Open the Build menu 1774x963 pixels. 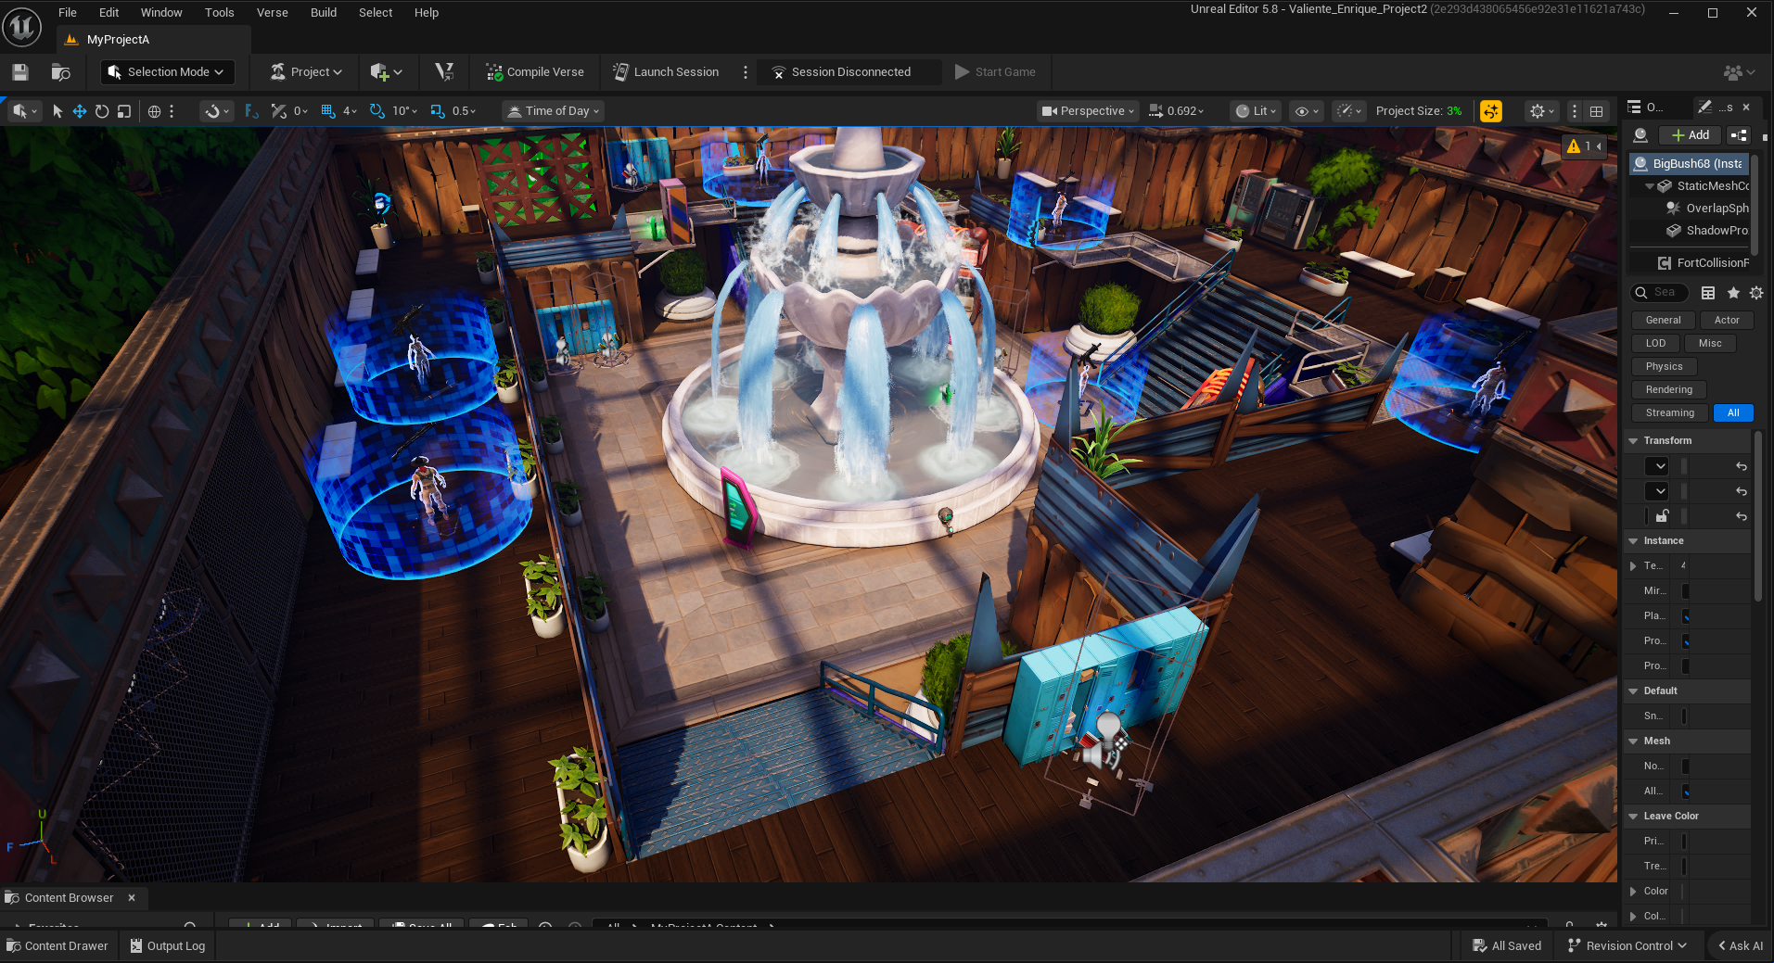point(324,12)
